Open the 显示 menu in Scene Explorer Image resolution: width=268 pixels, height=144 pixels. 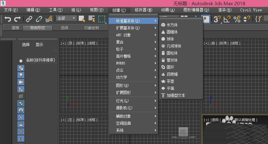[x=39, y=45]
